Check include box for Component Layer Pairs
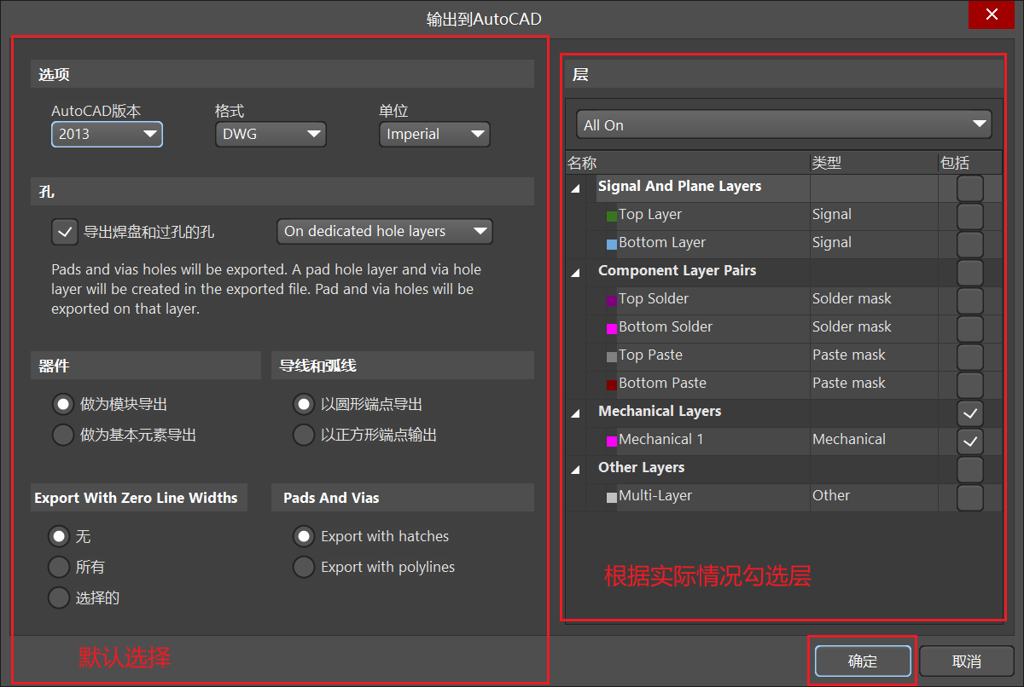This screenshot has height=687, width=1024. coord(970,272)
